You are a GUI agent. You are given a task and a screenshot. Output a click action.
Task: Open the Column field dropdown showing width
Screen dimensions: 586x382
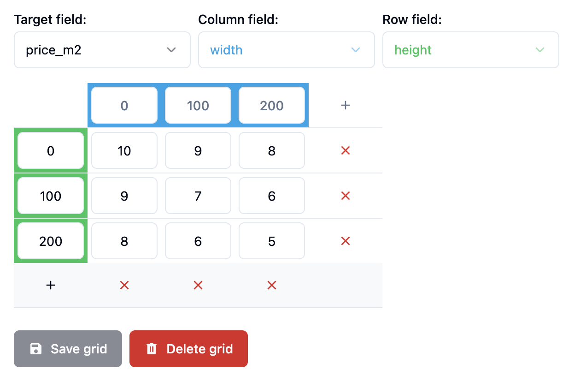click(286, 50)
